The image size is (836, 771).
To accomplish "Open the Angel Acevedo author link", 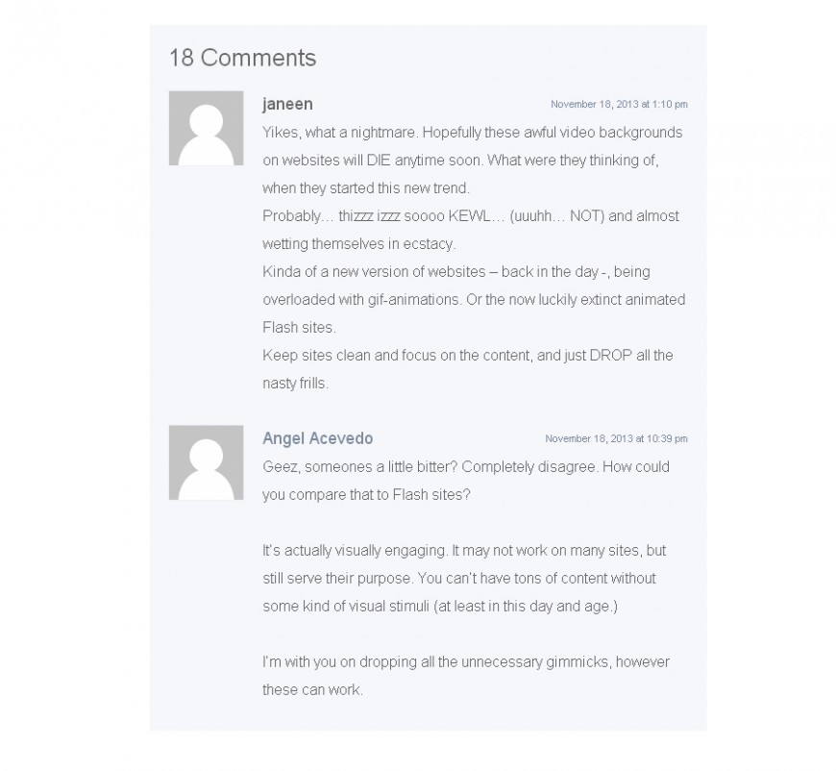I will (318, 438).
